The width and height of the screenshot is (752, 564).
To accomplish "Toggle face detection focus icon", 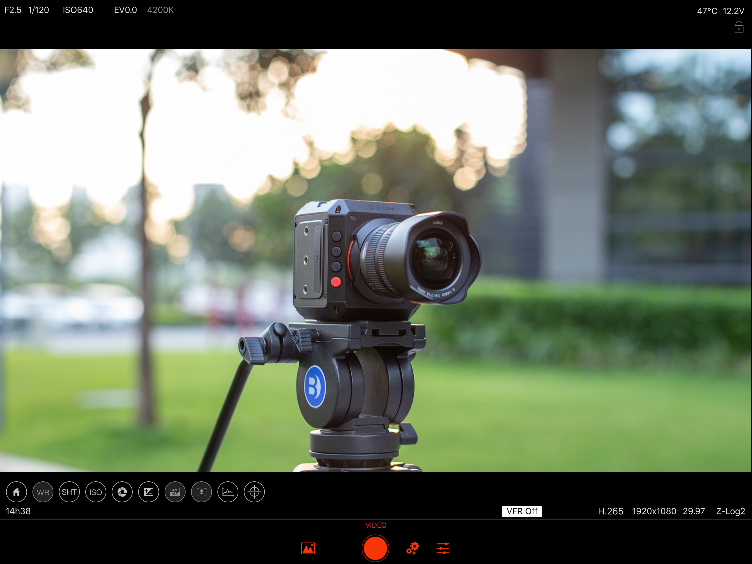I will click(x=201, y=492).
